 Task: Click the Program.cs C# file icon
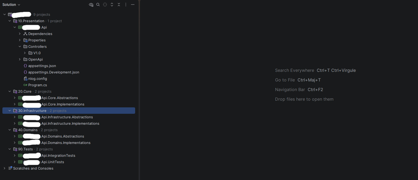(25, 85)
